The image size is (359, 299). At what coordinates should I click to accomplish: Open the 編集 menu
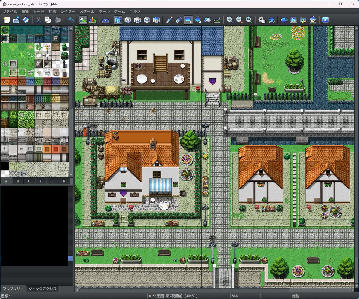(25, 11)
